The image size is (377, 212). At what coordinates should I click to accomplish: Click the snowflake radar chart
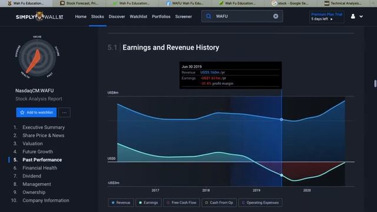[x=37, y=58]
